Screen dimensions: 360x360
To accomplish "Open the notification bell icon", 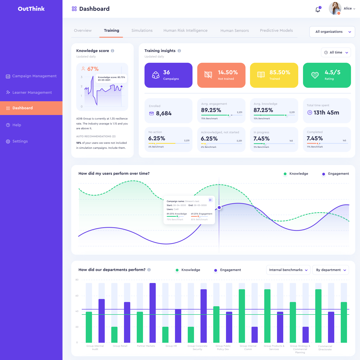I will (x=318, y=9).
